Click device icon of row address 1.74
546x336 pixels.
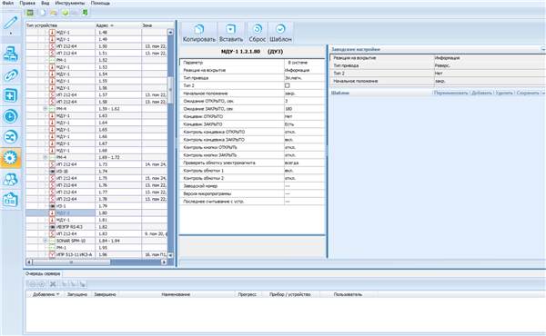click(52, 172)
